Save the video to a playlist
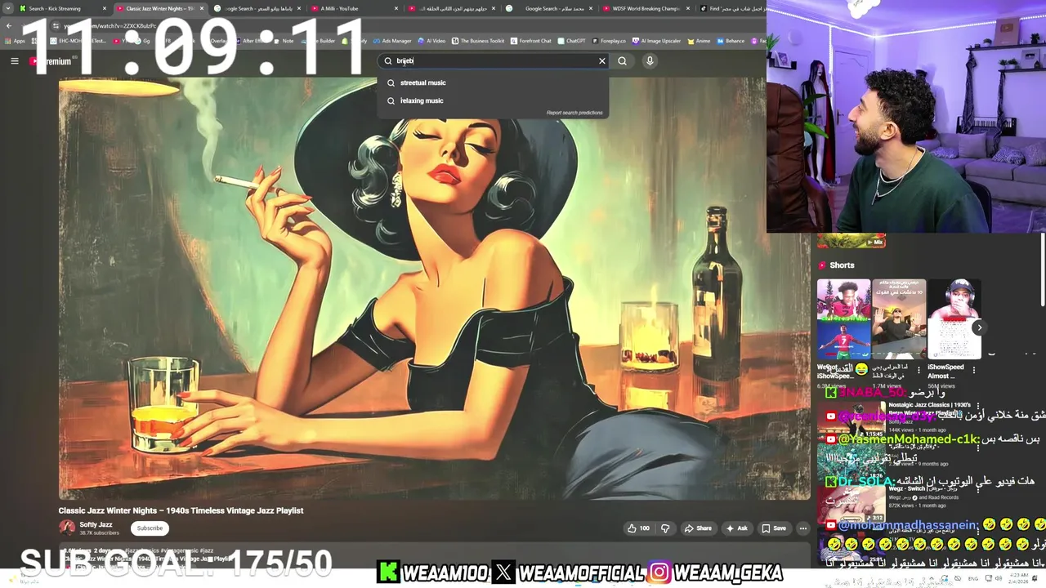The height and width of the screenshot is (588, 1046). (x=774, y=528)
